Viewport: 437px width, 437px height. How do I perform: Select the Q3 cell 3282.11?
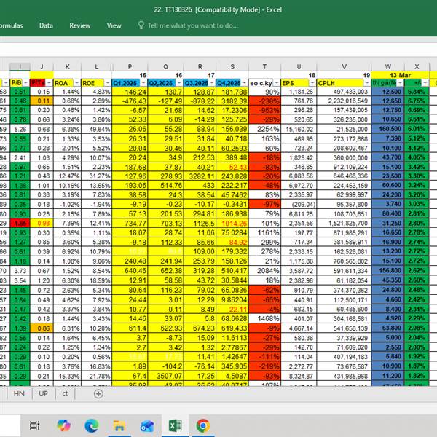(200, 176)
